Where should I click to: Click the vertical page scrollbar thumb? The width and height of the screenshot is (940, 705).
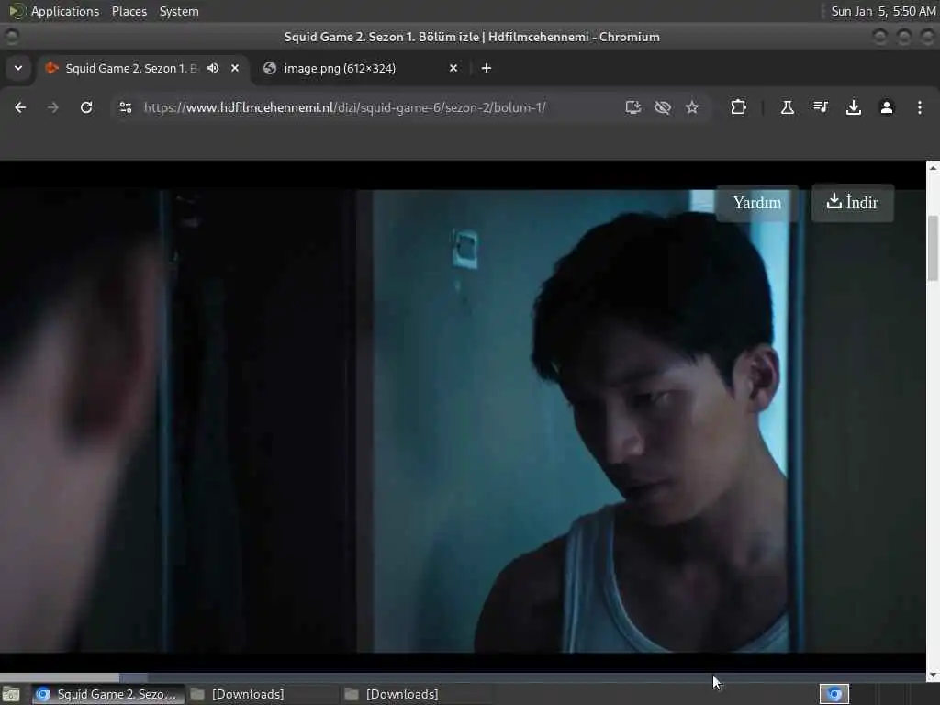pos(933,248)
